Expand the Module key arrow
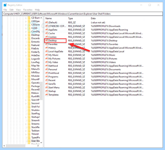This screenshot has height=150, width=165. (x=26, y=76)
